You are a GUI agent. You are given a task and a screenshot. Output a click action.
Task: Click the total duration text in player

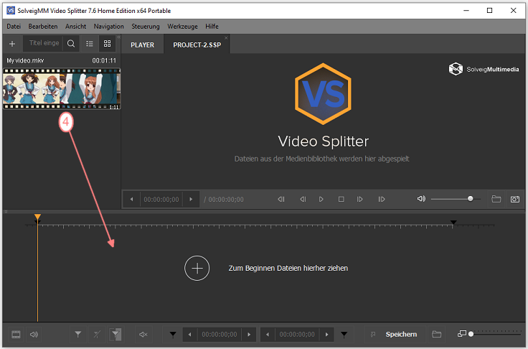[224, 200]
